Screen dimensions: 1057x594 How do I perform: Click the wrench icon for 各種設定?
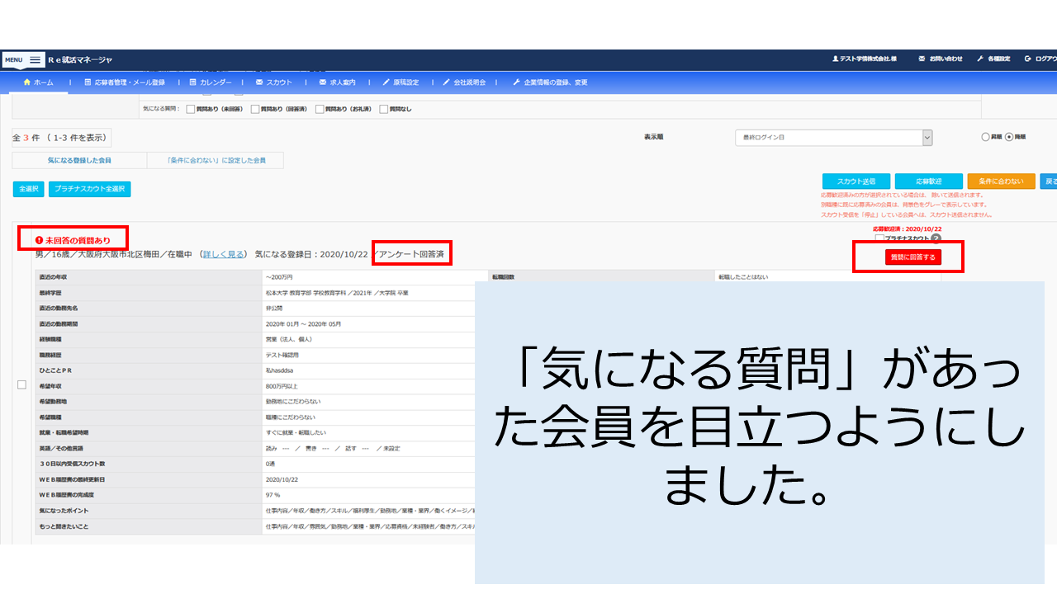(x=980, y=59)
